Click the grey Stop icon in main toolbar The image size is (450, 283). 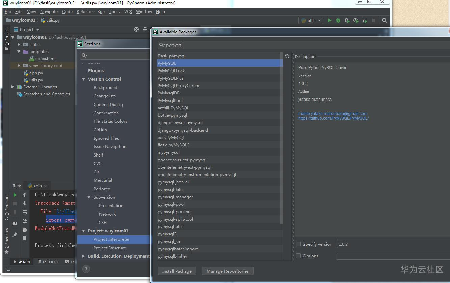pyautogui.click(x=373, y=20)
